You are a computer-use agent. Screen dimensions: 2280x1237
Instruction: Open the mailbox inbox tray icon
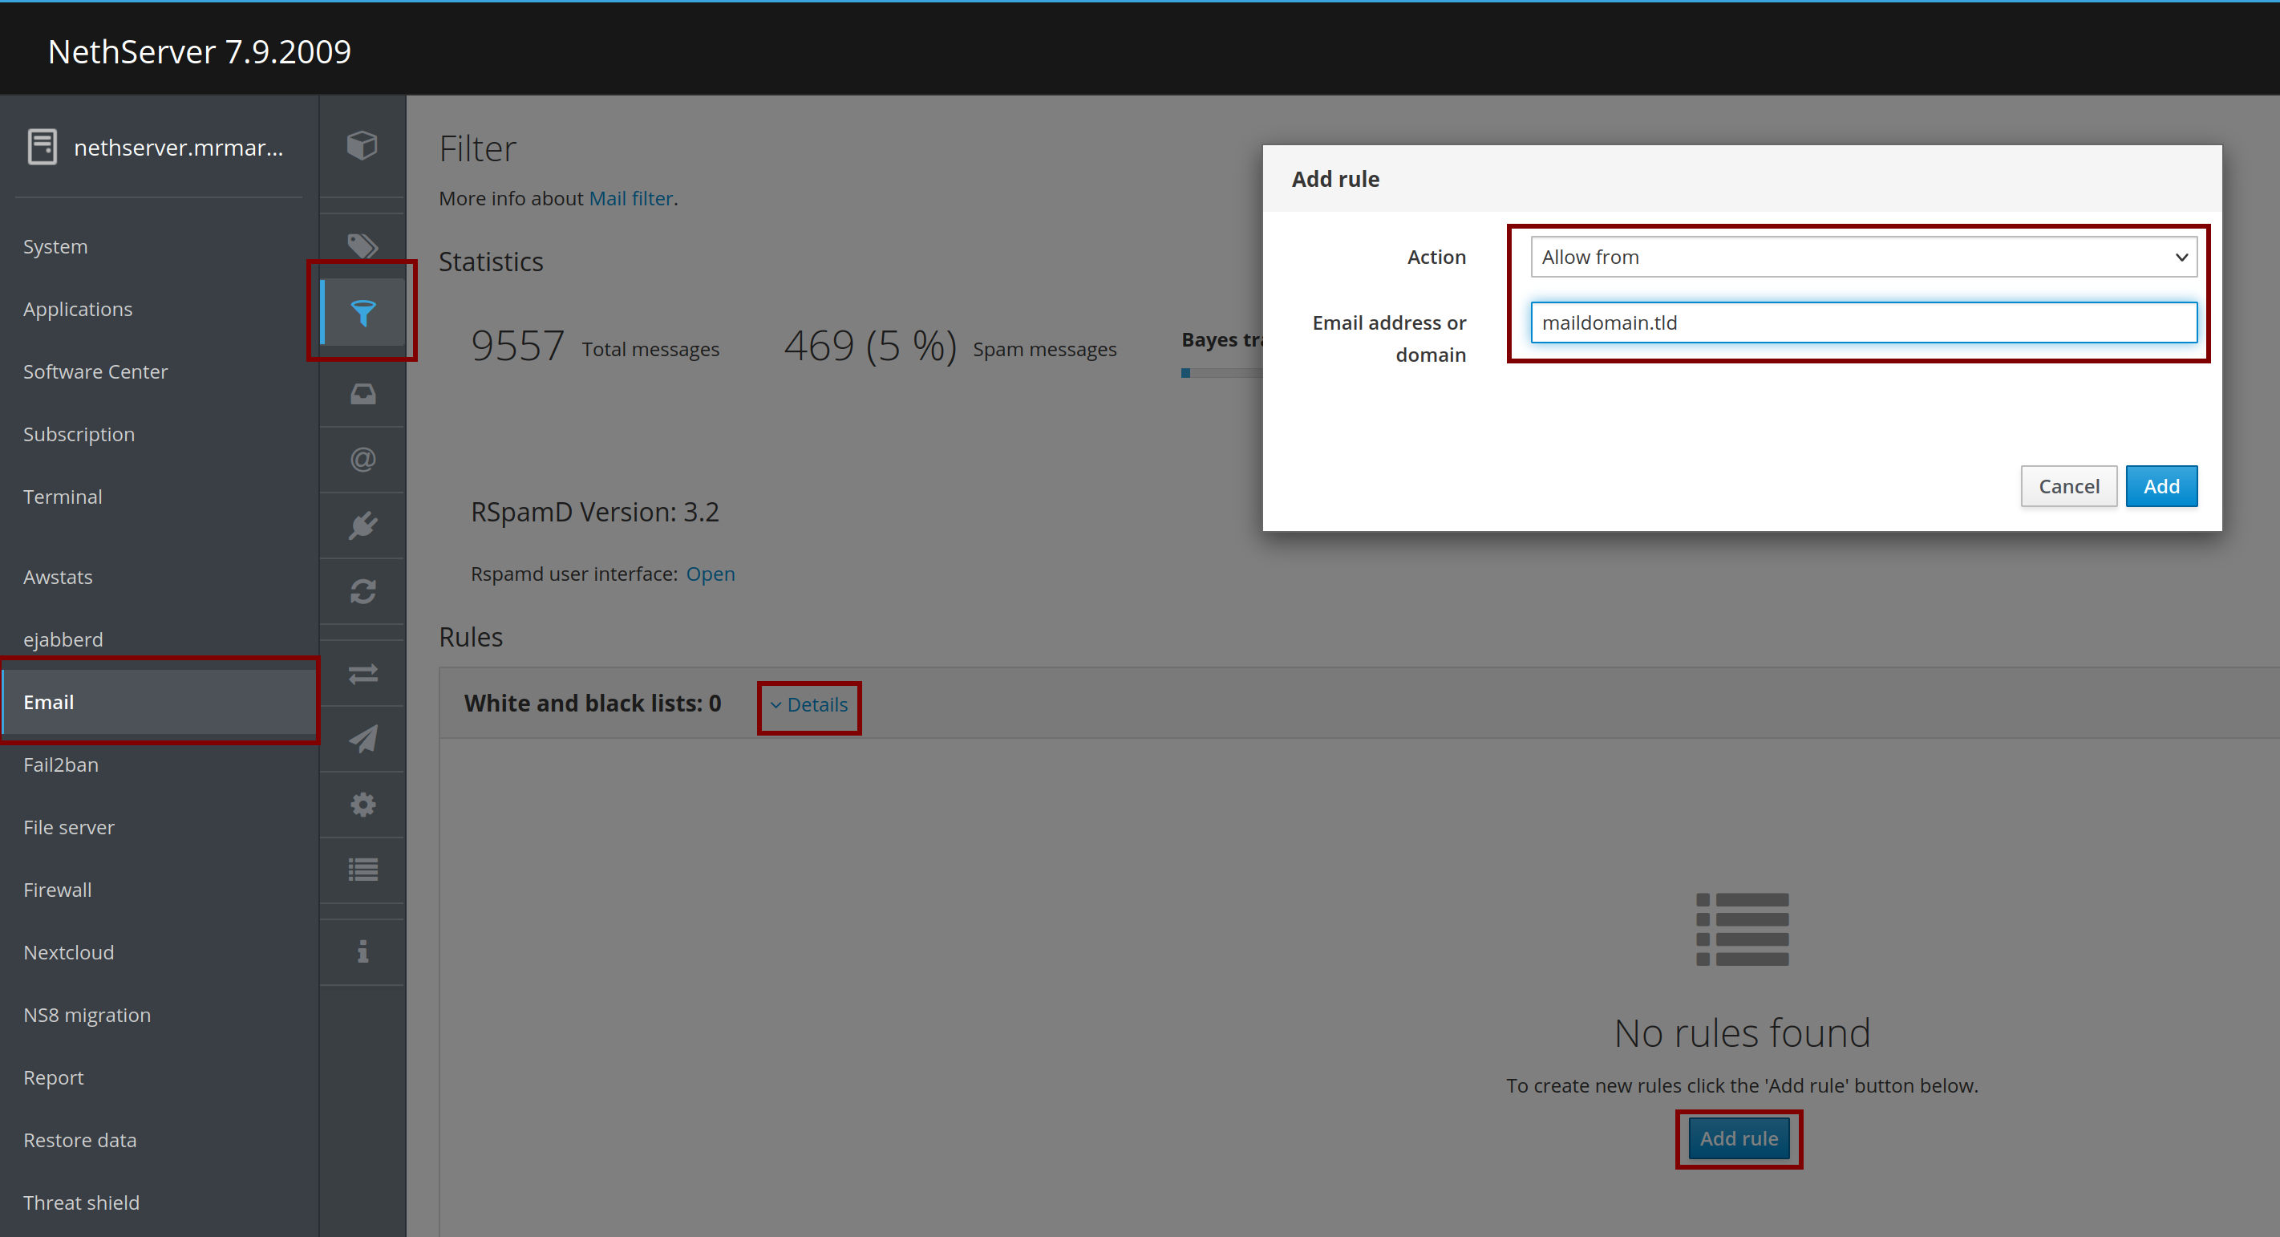click(362, 394)
